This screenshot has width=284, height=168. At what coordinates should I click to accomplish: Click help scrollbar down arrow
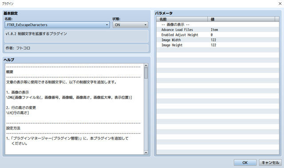pos(146,153)
